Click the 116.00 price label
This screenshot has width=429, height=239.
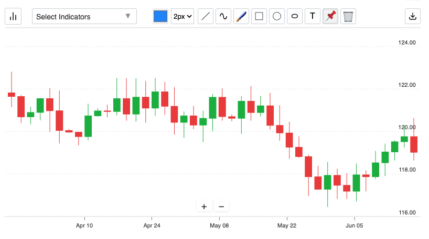(x=407, y=212)
